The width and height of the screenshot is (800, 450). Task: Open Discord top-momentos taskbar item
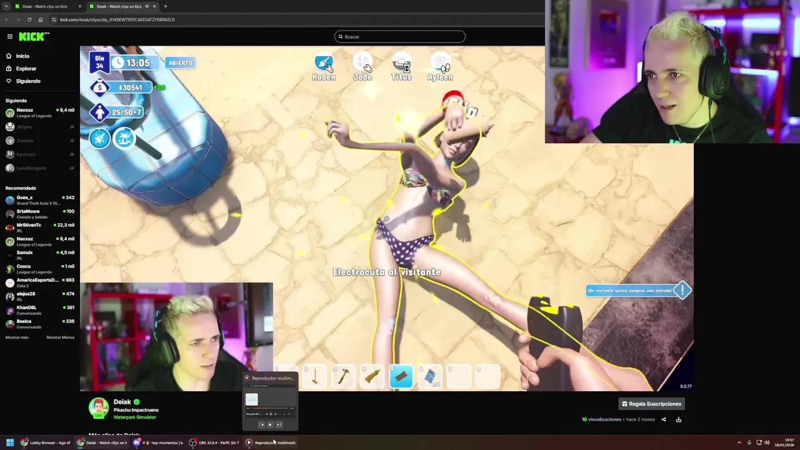pyautogui.click(x=159, y=442)
